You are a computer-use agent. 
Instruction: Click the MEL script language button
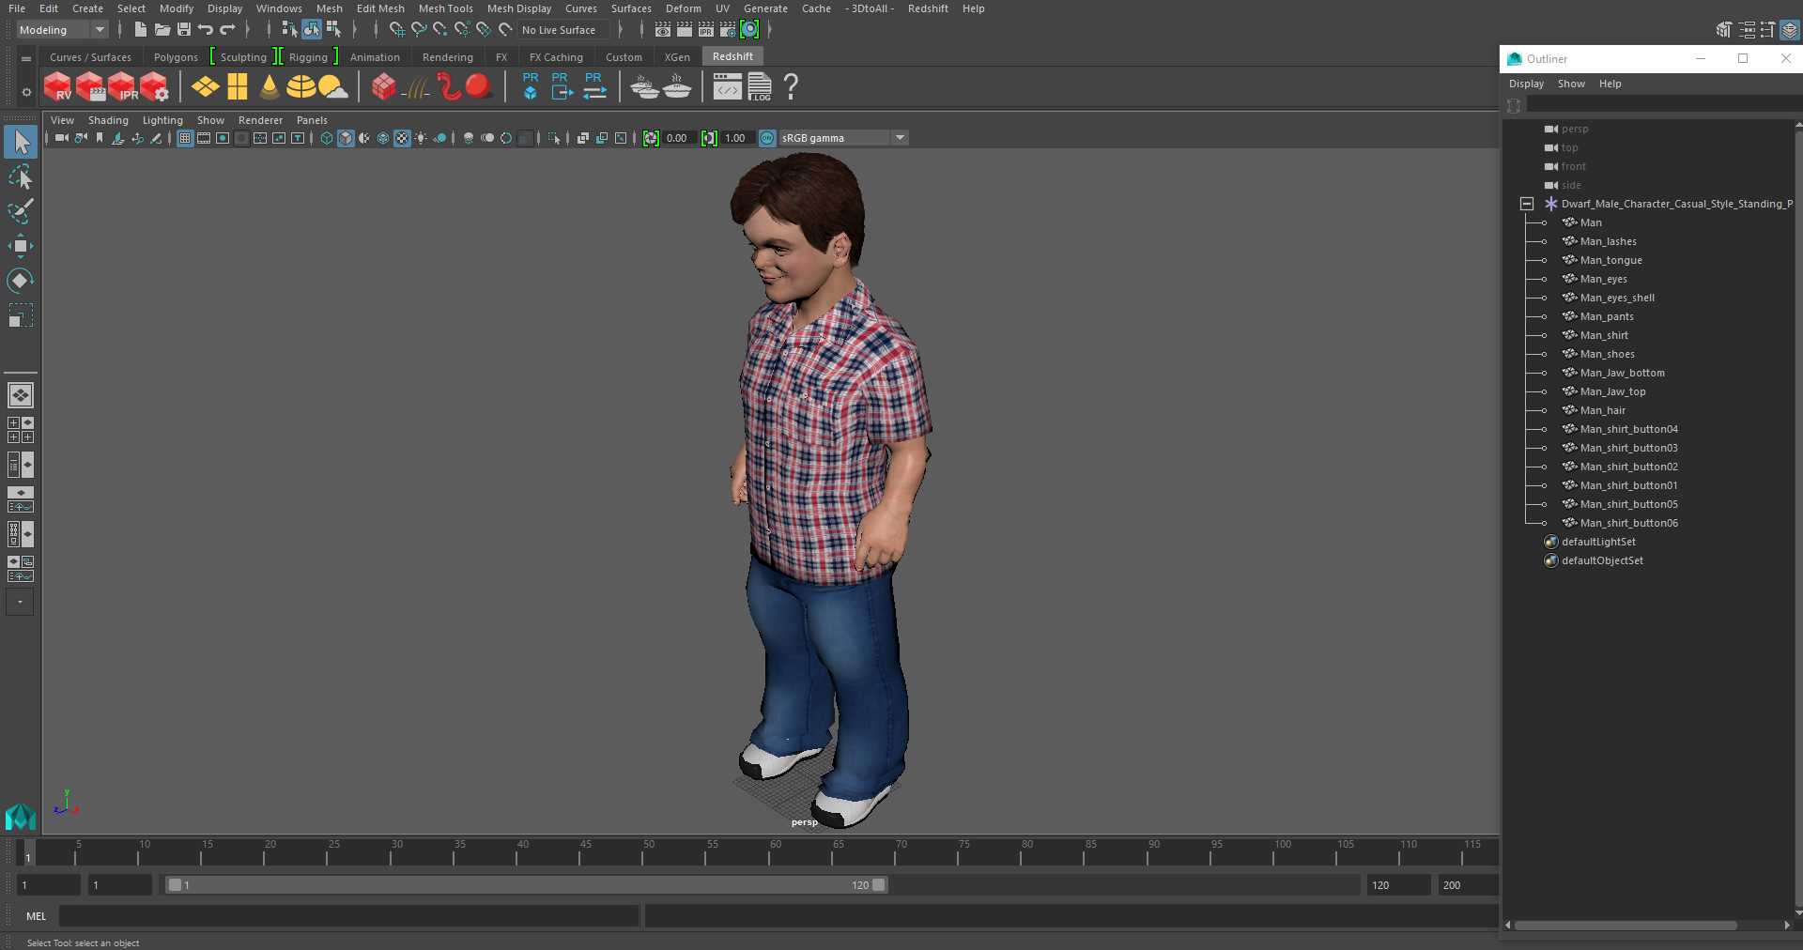tap(37, 916)
